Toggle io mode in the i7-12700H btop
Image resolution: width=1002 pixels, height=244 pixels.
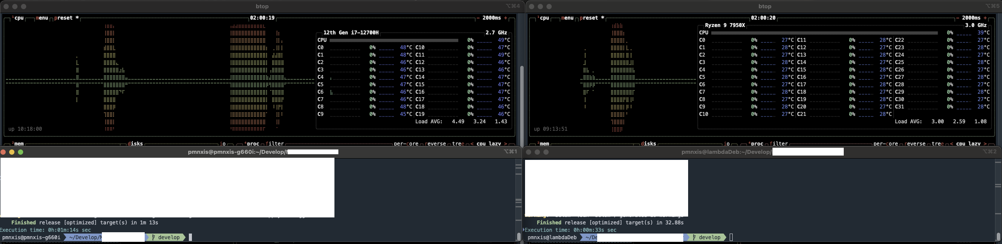(223, 143)
